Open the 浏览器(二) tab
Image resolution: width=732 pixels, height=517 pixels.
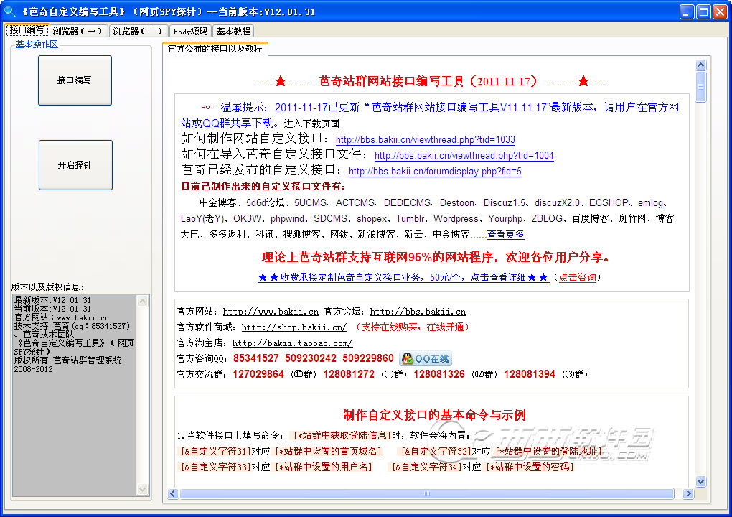pyautogui.click(x=139, y=32)
